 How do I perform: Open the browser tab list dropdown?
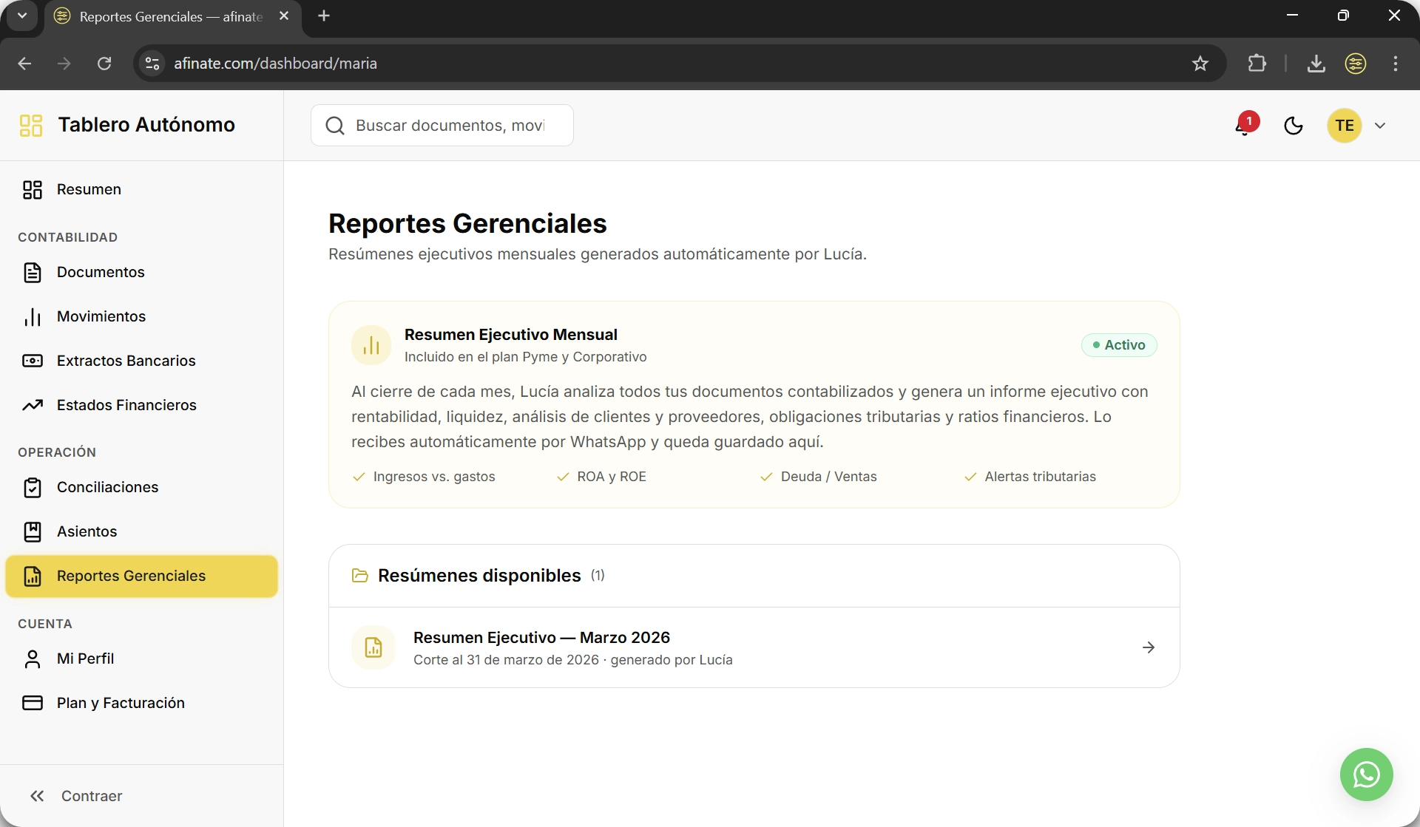pyautogui.click(x=22, y=16)
